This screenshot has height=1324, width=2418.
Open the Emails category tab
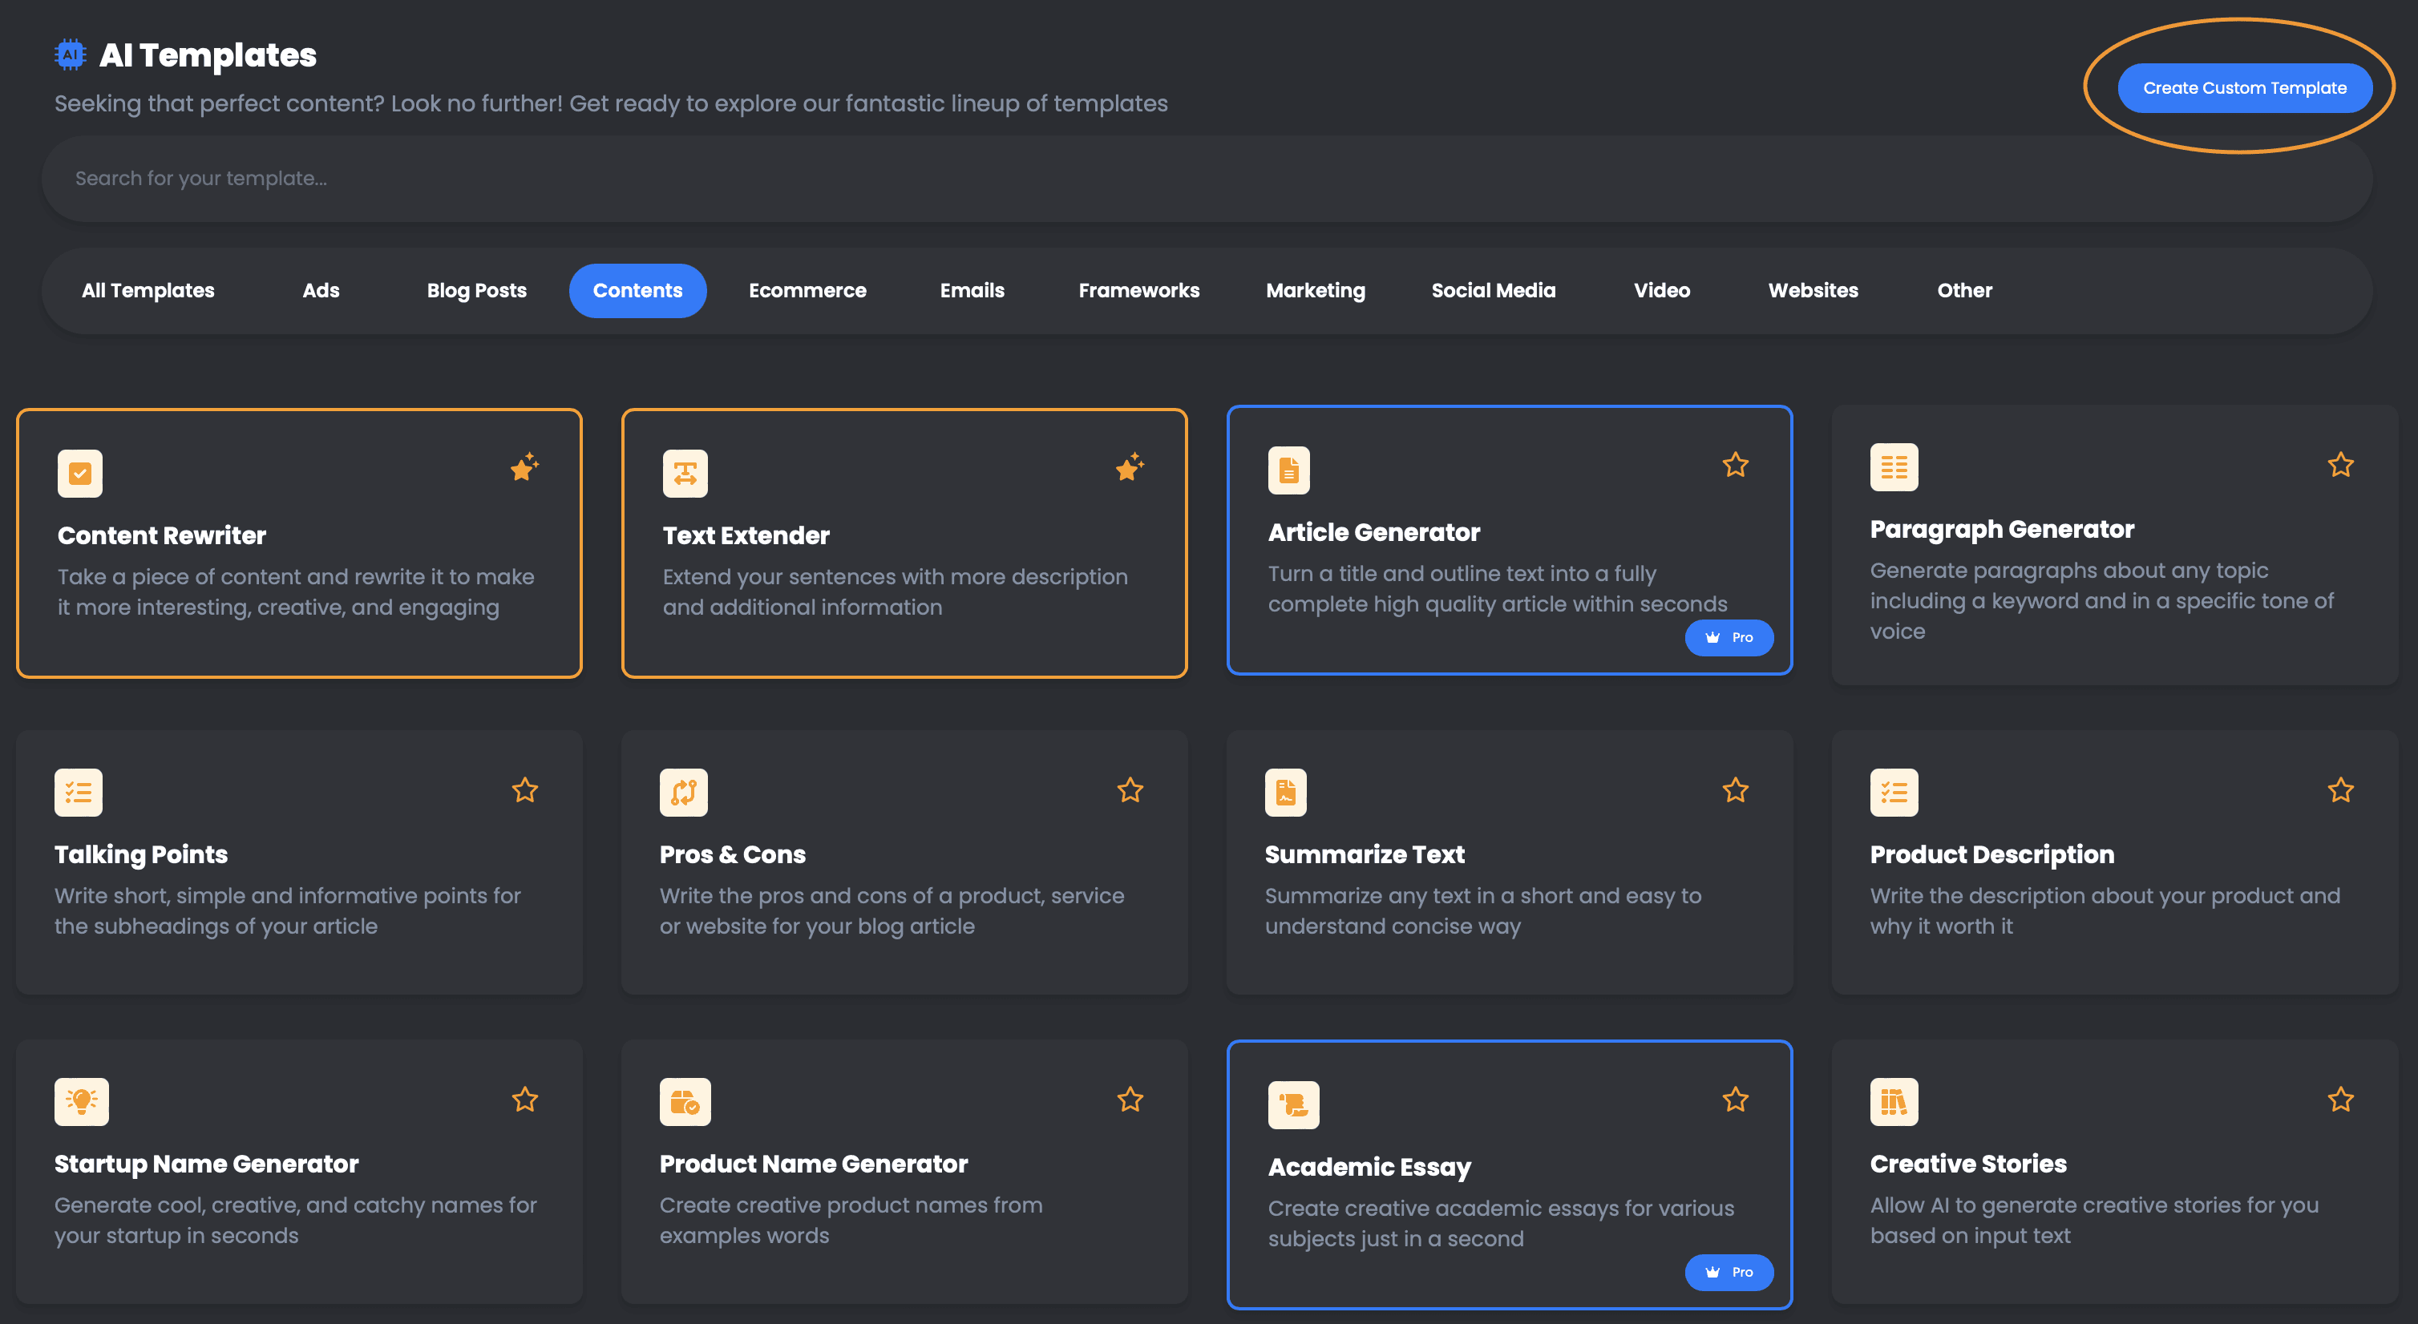[972, 291]
